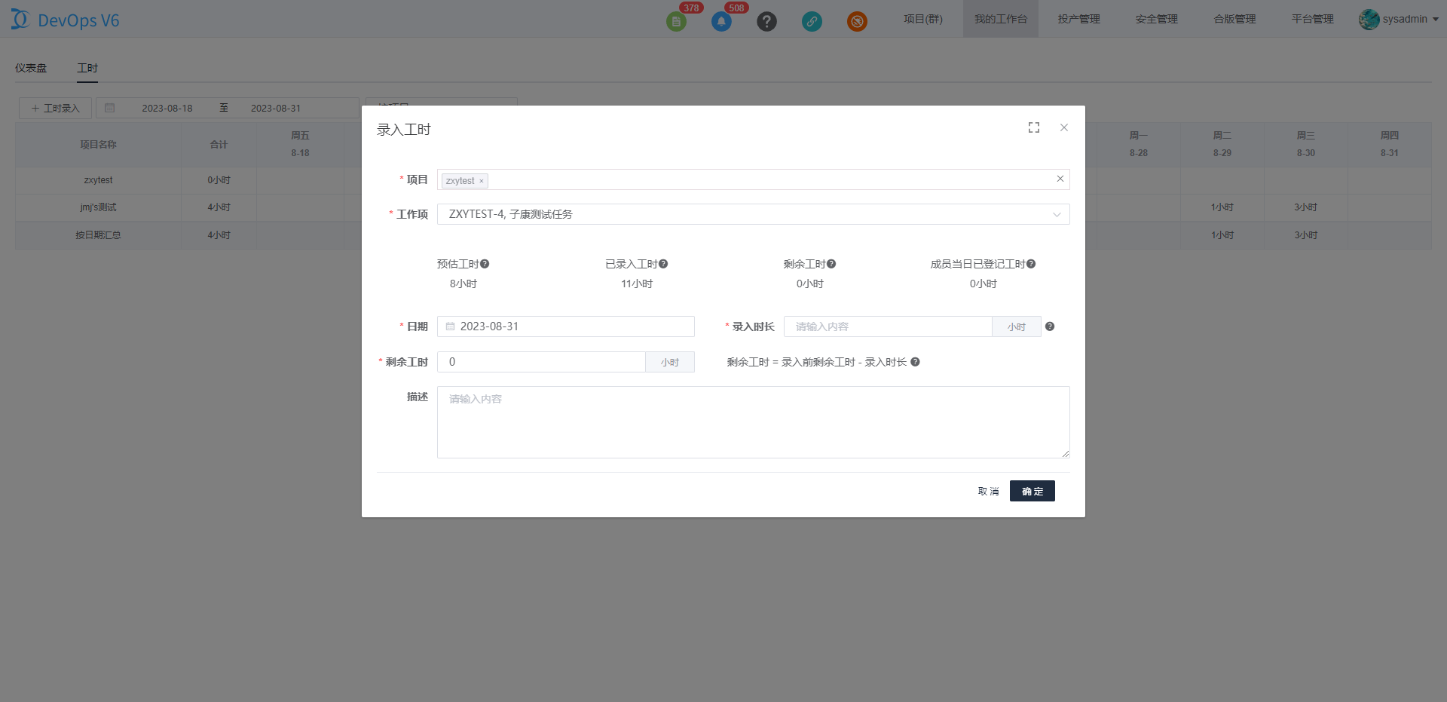This screenshot has width=1447, height=702.
Task: Open the 投产管理 menu
Action: (1078, 19)
